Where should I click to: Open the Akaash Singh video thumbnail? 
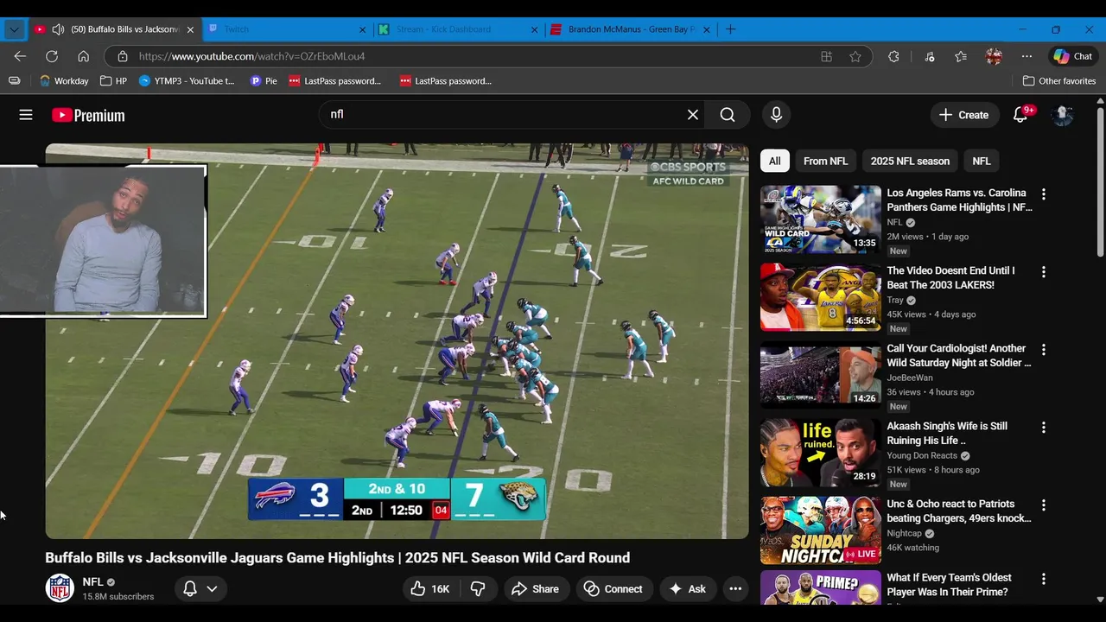[821, 453]
